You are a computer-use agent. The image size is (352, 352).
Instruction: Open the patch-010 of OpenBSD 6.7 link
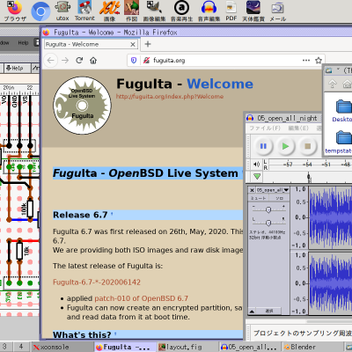click(x=142, y=298)
